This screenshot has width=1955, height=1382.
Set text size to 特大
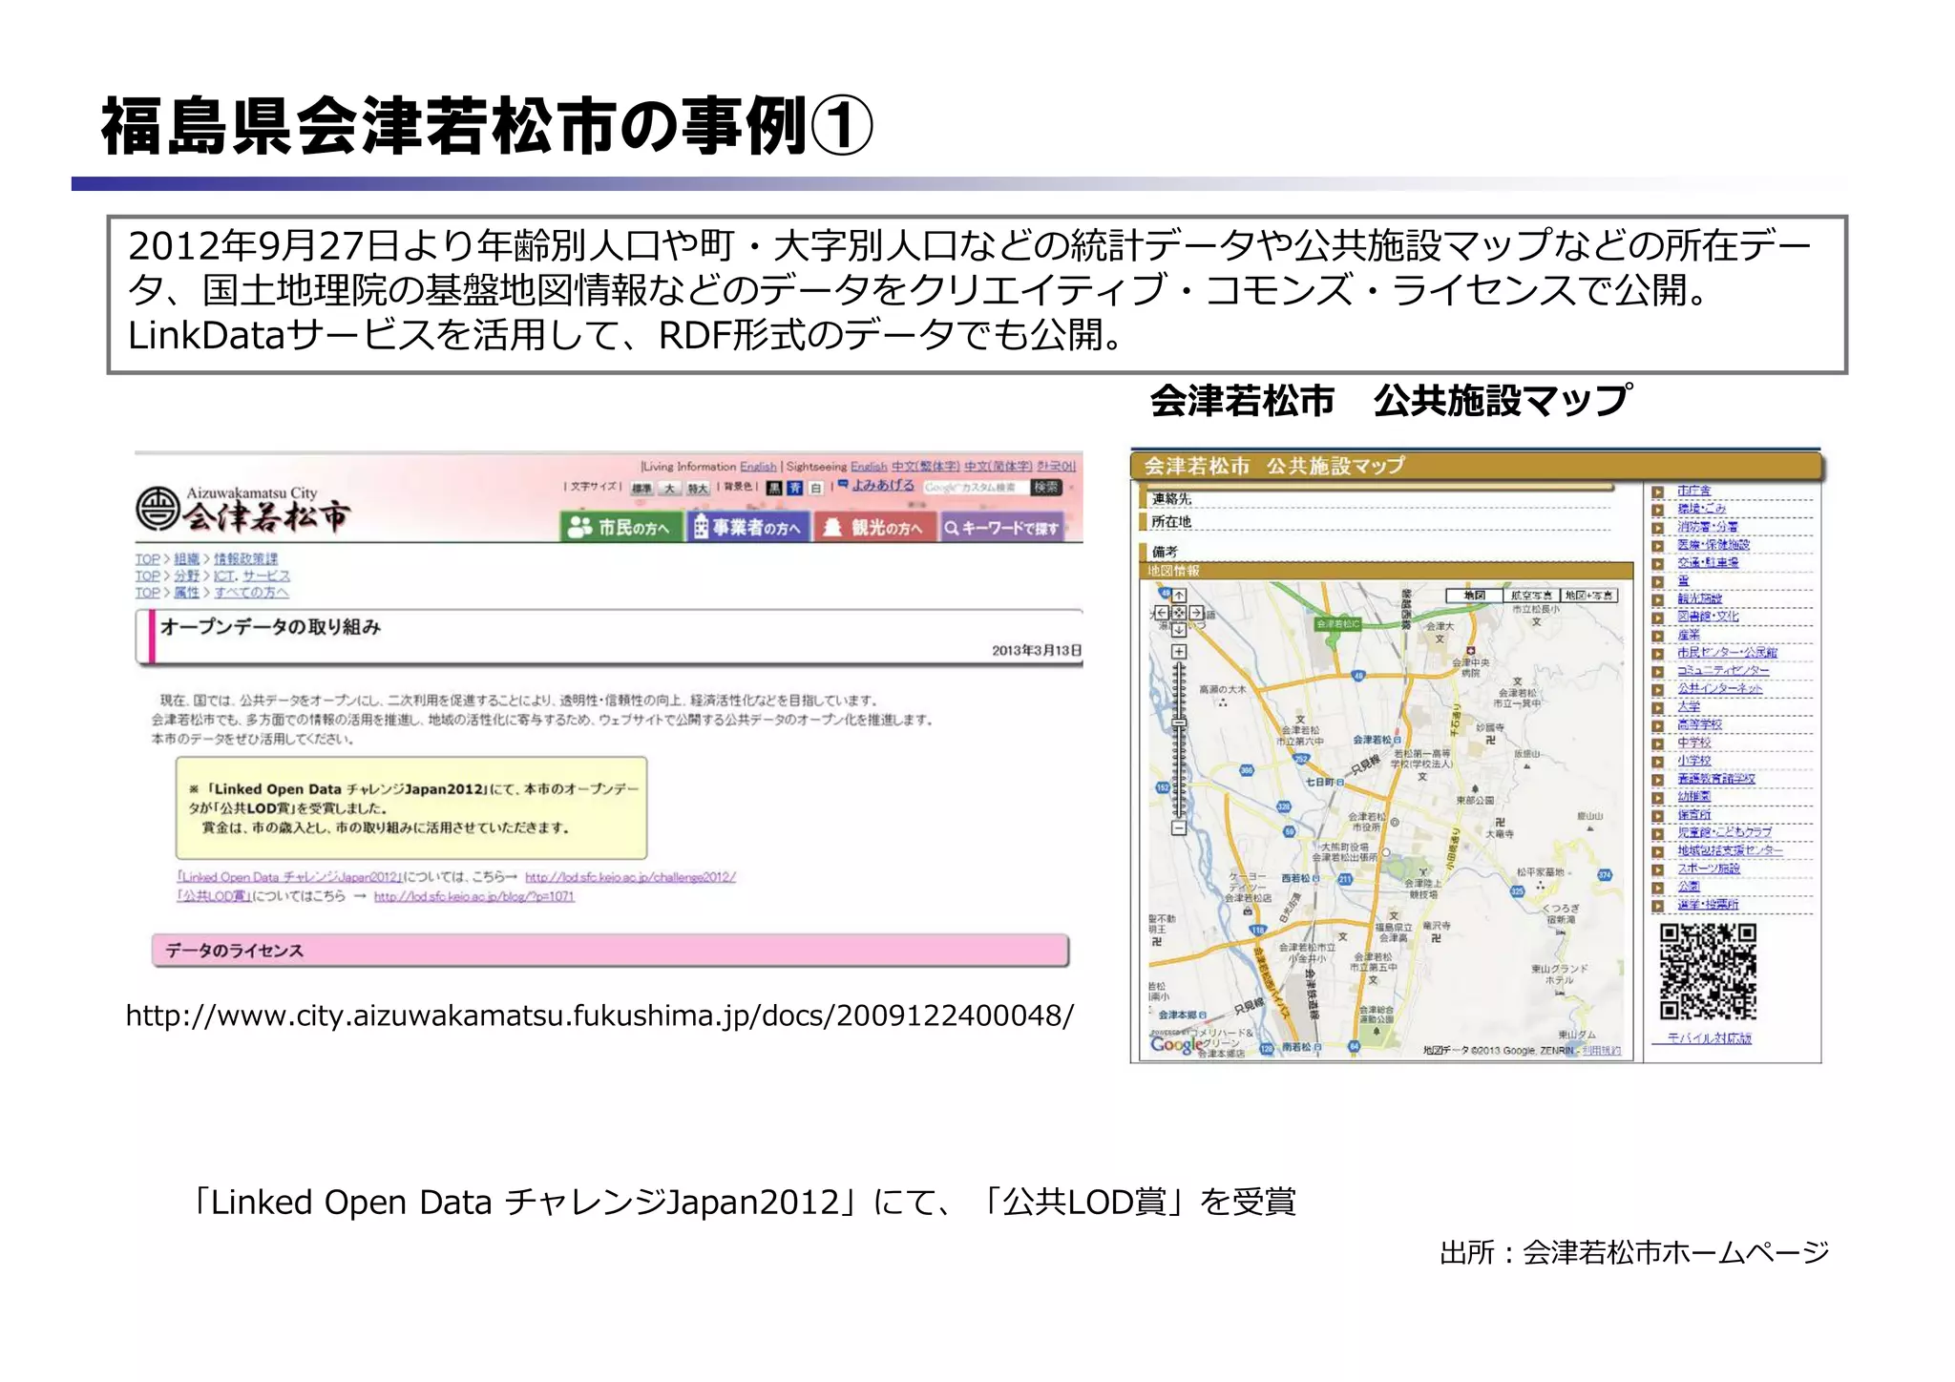point(698,489)
